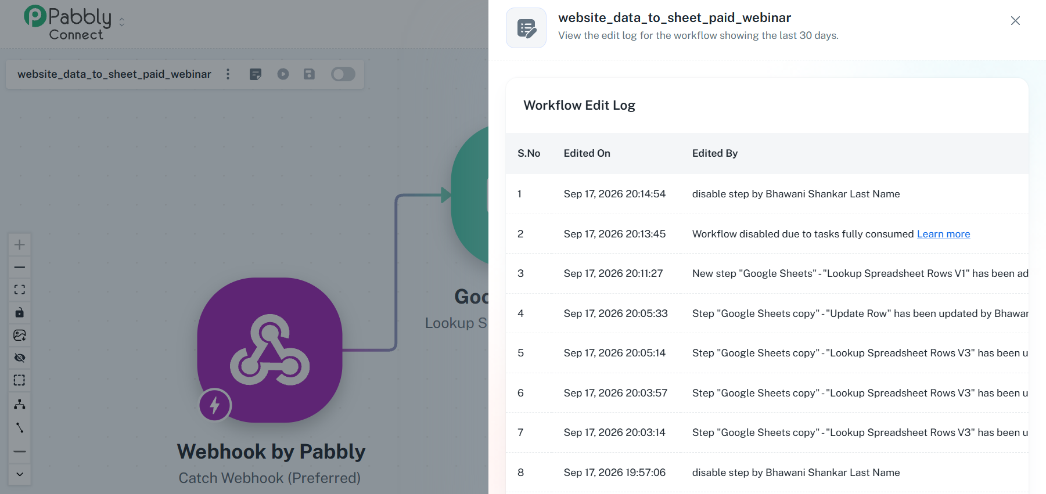This screenshot has height=494, width=1046.
Task: Toggle the hidden eye visibility icon
Action: click(20, 358)
